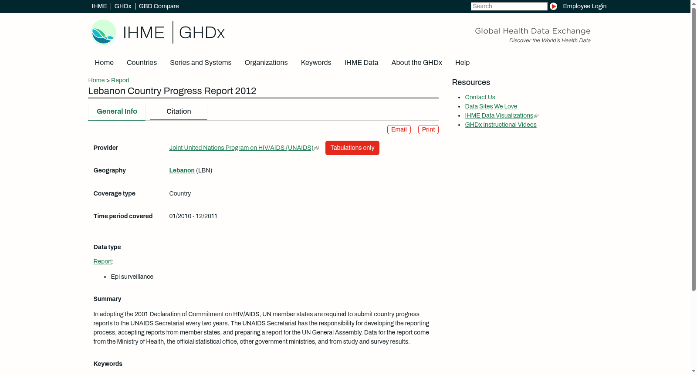Select Home in the main navigation

[104, 63]
